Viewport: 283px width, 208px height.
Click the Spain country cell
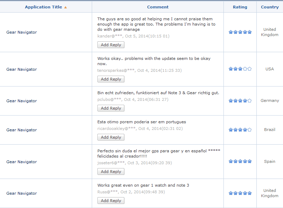pos(270,161)
